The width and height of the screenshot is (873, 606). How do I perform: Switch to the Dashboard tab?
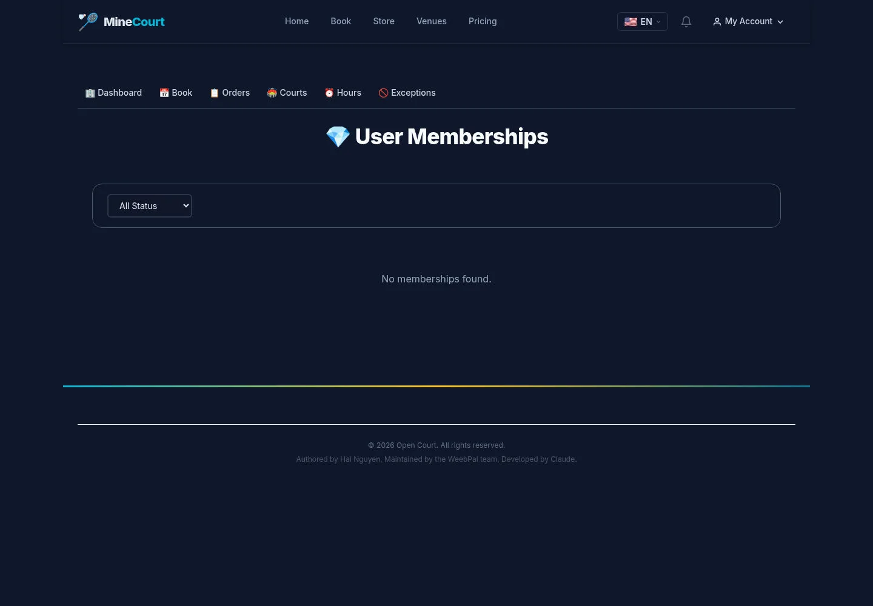pos(113,93)
